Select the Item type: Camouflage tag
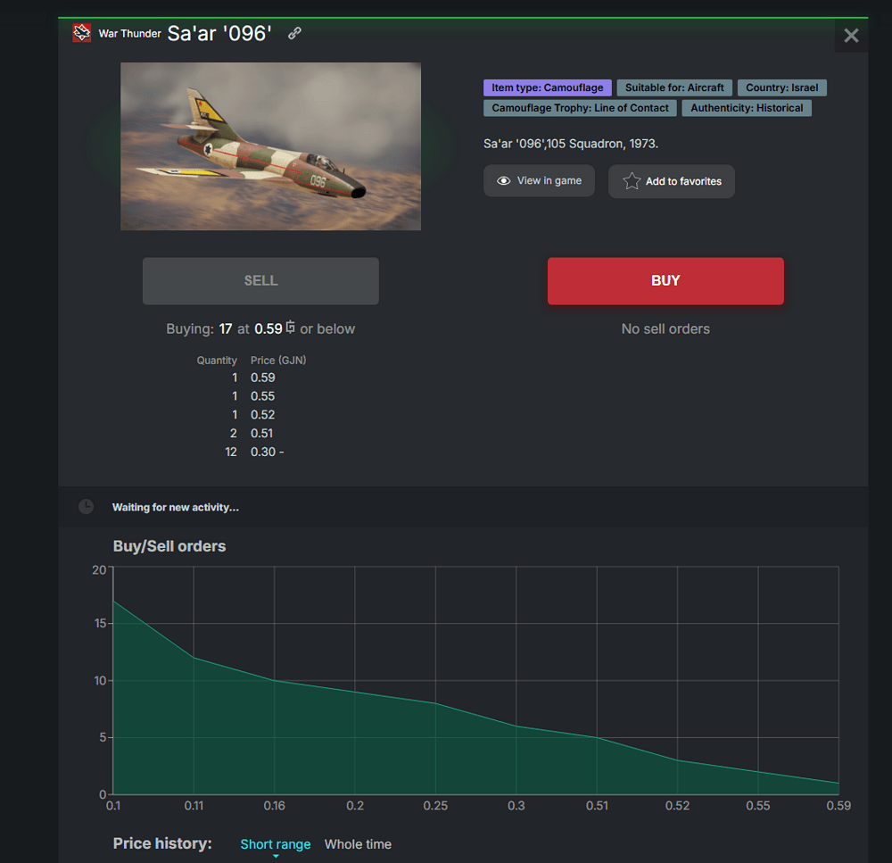This screenshot has height=863, width=892. point(548,87)
